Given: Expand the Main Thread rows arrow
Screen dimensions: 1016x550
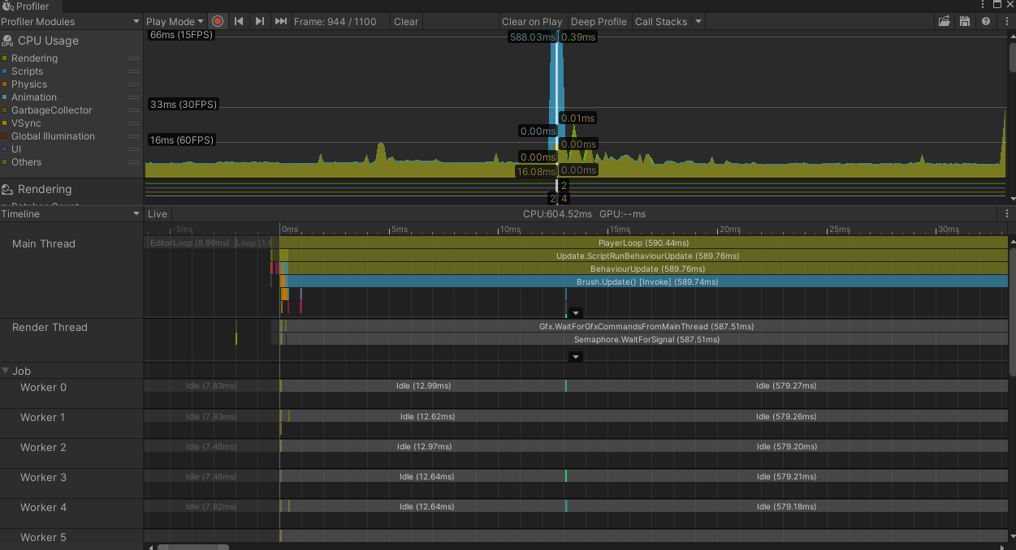Looking at the screenshot, I should tap(576, 312).
